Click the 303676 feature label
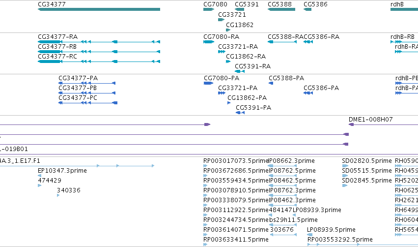This screenshot has width=418, height=247. [x=282, y=230]
